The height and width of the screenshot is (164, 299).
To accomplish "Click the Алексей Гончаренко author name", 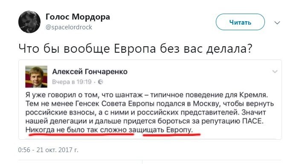I will tap(90, 72).
